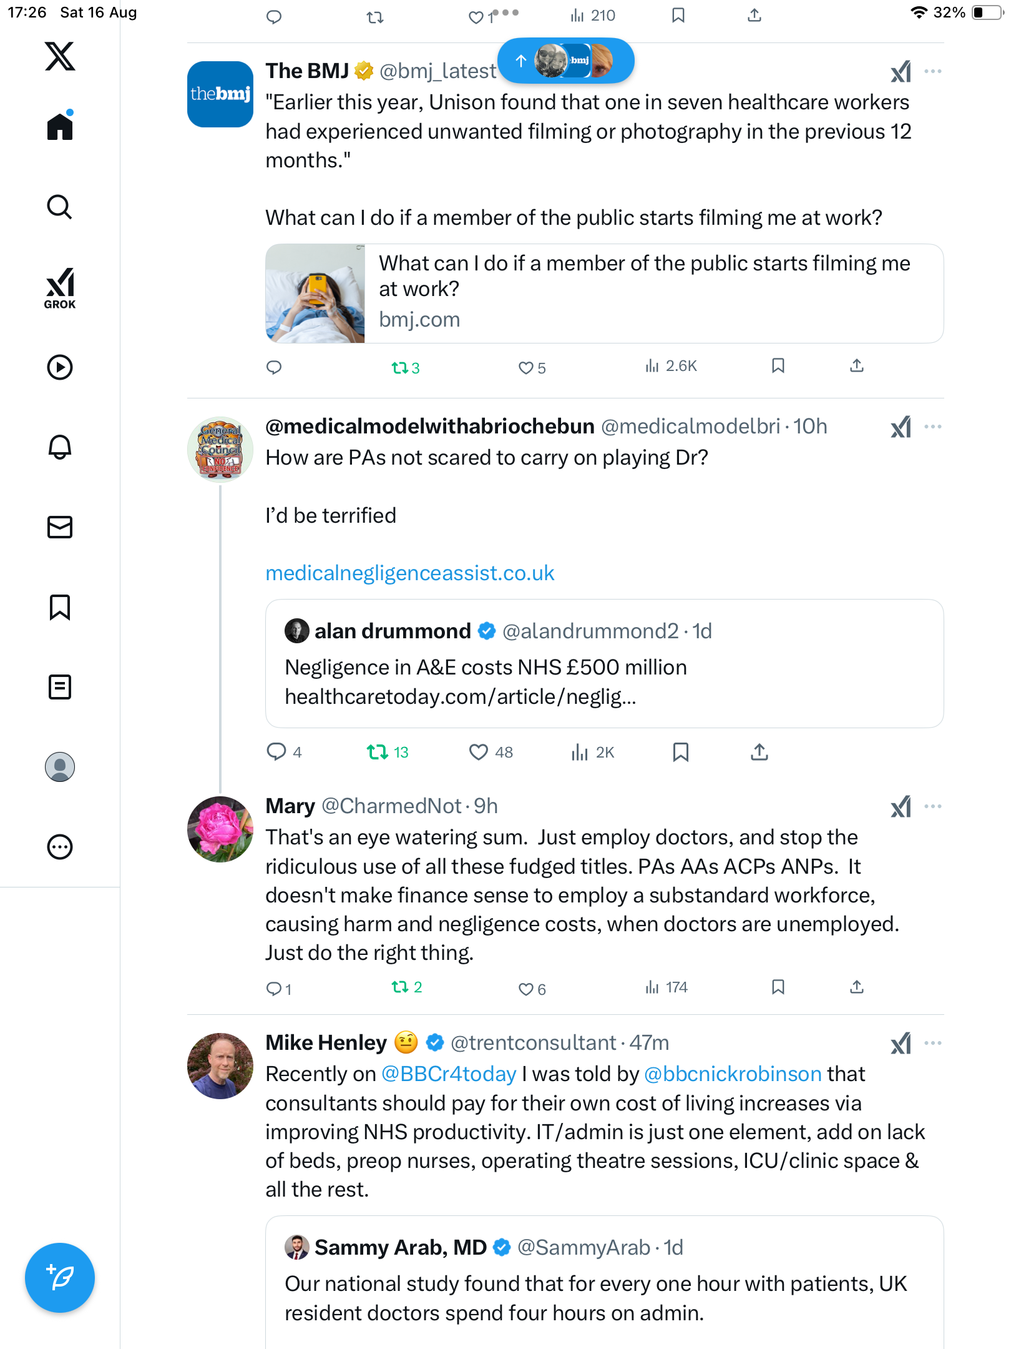
Task: Open the bmj.com article preview thumbnail
Action: tap(315, 294)
